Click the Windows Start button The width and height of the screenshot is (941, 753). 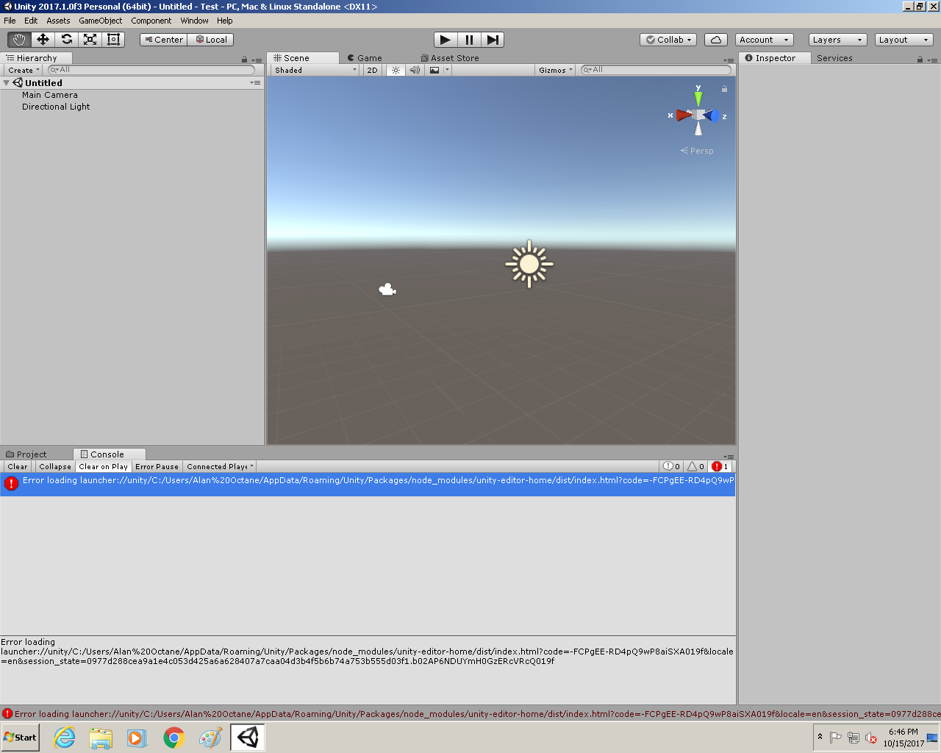pos(21,738)
